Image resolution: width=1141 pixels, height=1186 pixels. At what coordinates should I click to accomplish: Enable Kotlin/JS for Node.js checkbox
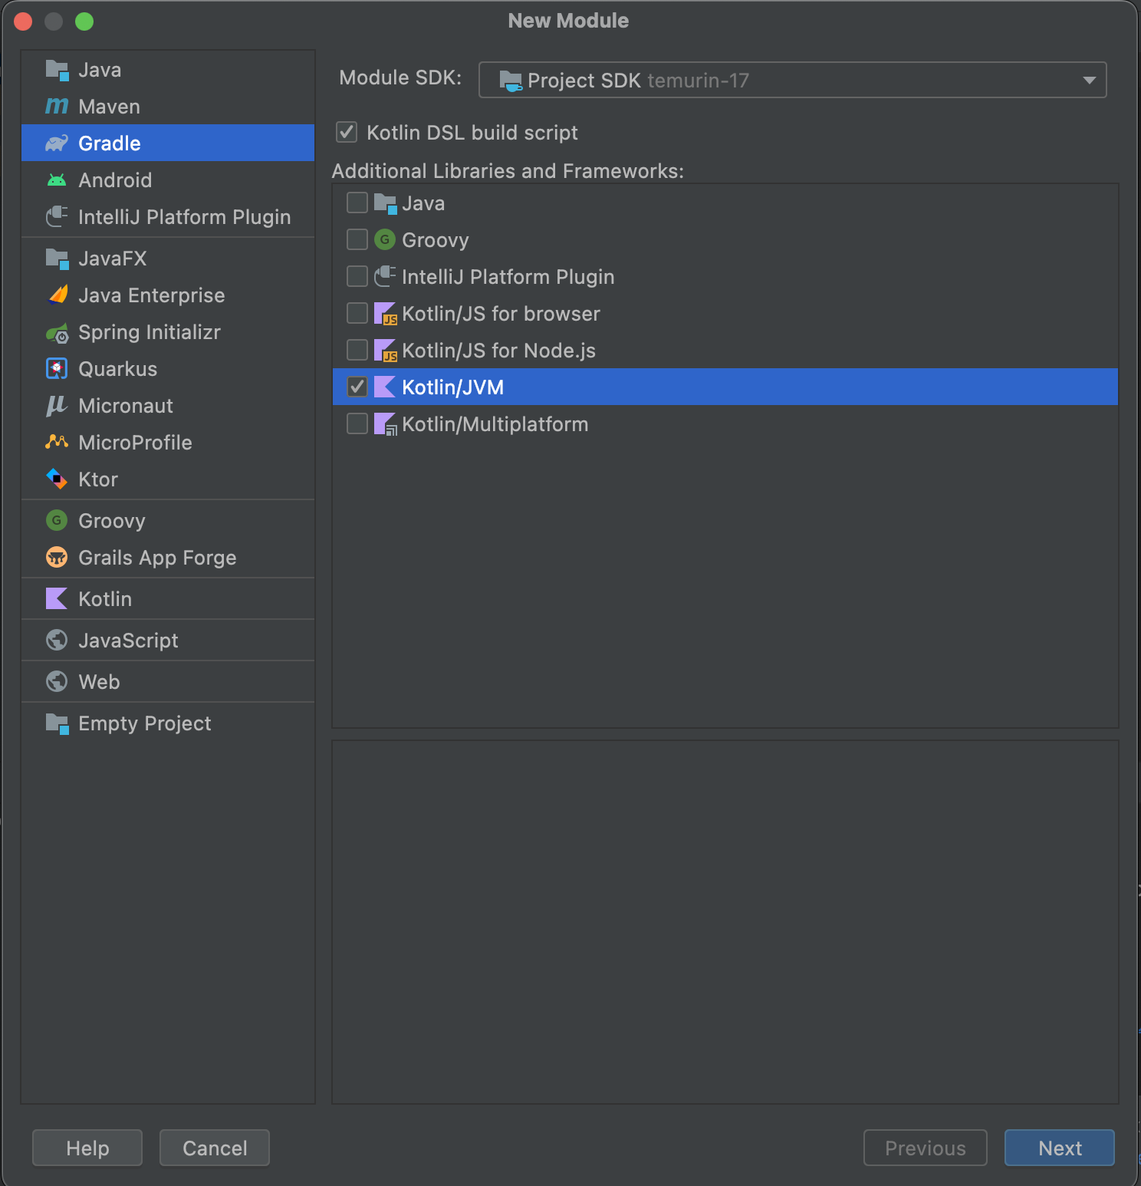(357, 350)
